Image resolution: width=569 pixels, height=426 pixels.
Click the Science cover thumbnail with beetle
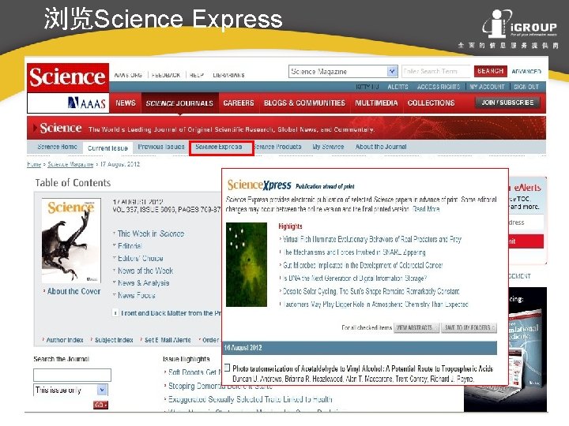coord(71,241)
